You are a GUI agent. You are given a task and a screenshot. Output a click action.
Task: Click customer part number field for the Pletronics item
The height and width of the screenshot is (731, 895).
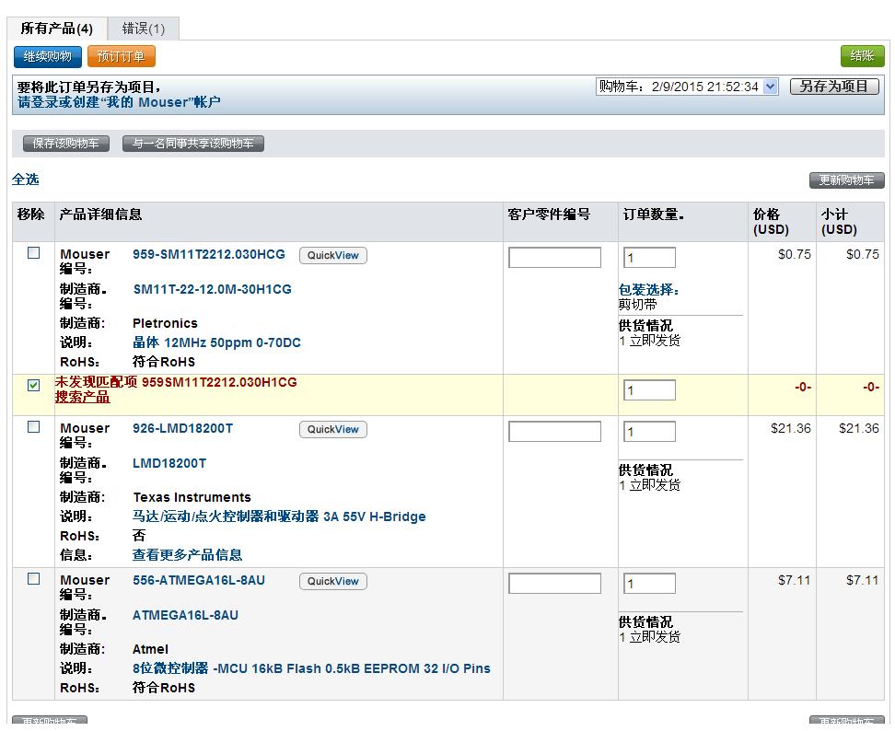coord(554,258)
